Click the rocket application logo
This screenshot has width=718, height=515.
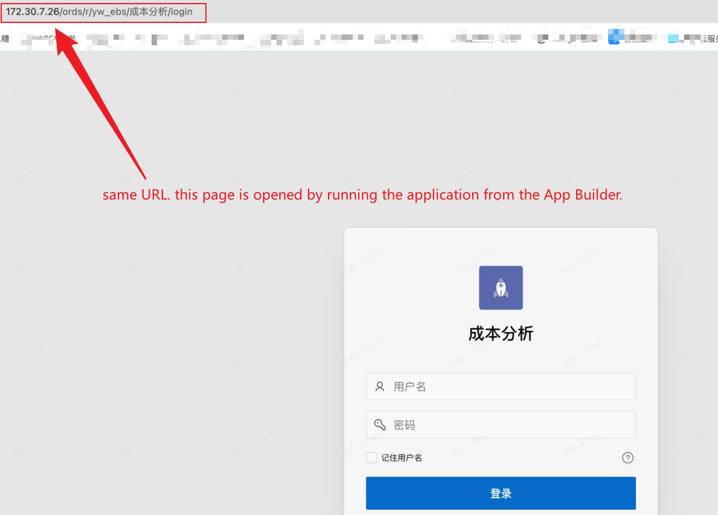(501, 288)
